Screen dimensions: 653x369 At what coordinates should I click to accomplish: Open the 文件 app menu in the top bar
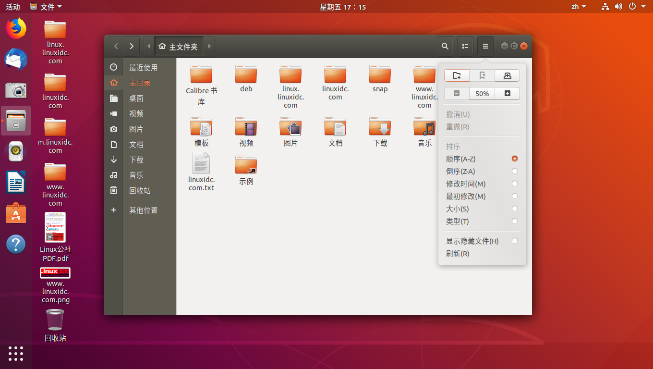click(46, 7)
